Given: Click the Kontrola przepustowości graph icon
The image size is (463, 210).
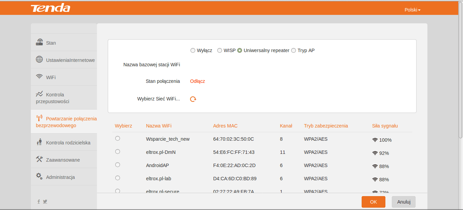Looking at the screenshot, I should tap(39, 94).
